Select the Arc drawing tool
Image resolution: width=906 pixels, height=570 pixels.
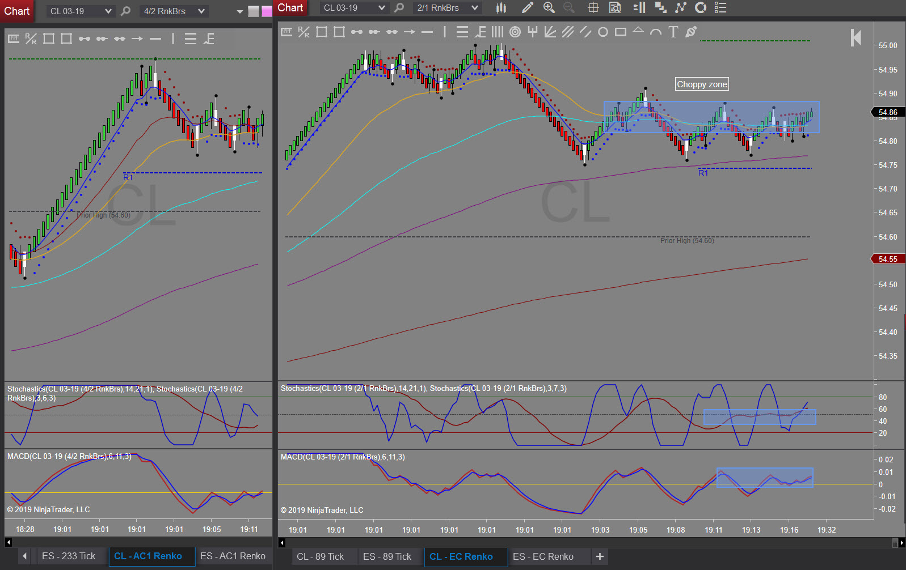pyautogui.click(x=656, y=32)
